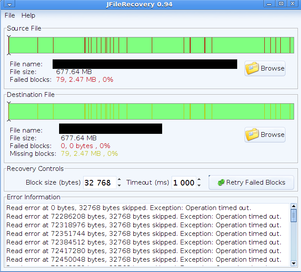The height and width of the screenshot is (272, 301).
Task: Click source failed blocks '79, 2.47 MB , 0%'
Action: 85,80
